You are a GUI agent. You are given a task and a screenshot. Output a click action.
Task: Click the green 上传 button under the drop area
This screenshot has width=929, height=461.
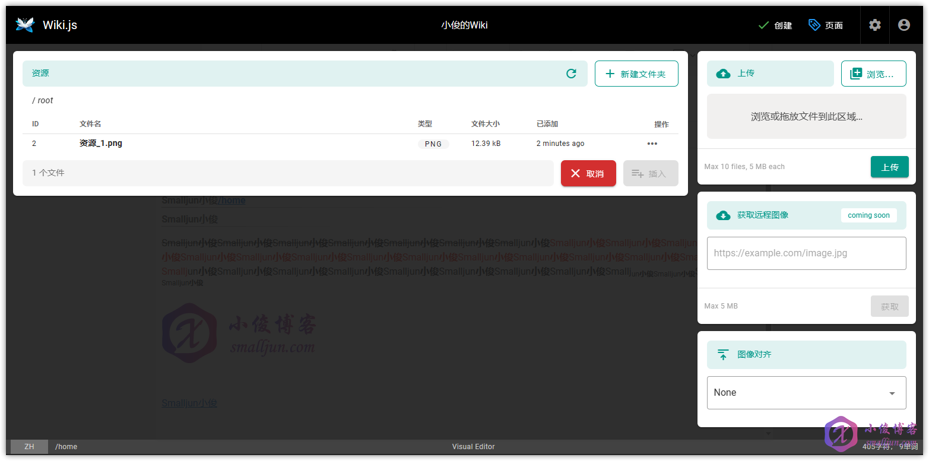point(889,167)
